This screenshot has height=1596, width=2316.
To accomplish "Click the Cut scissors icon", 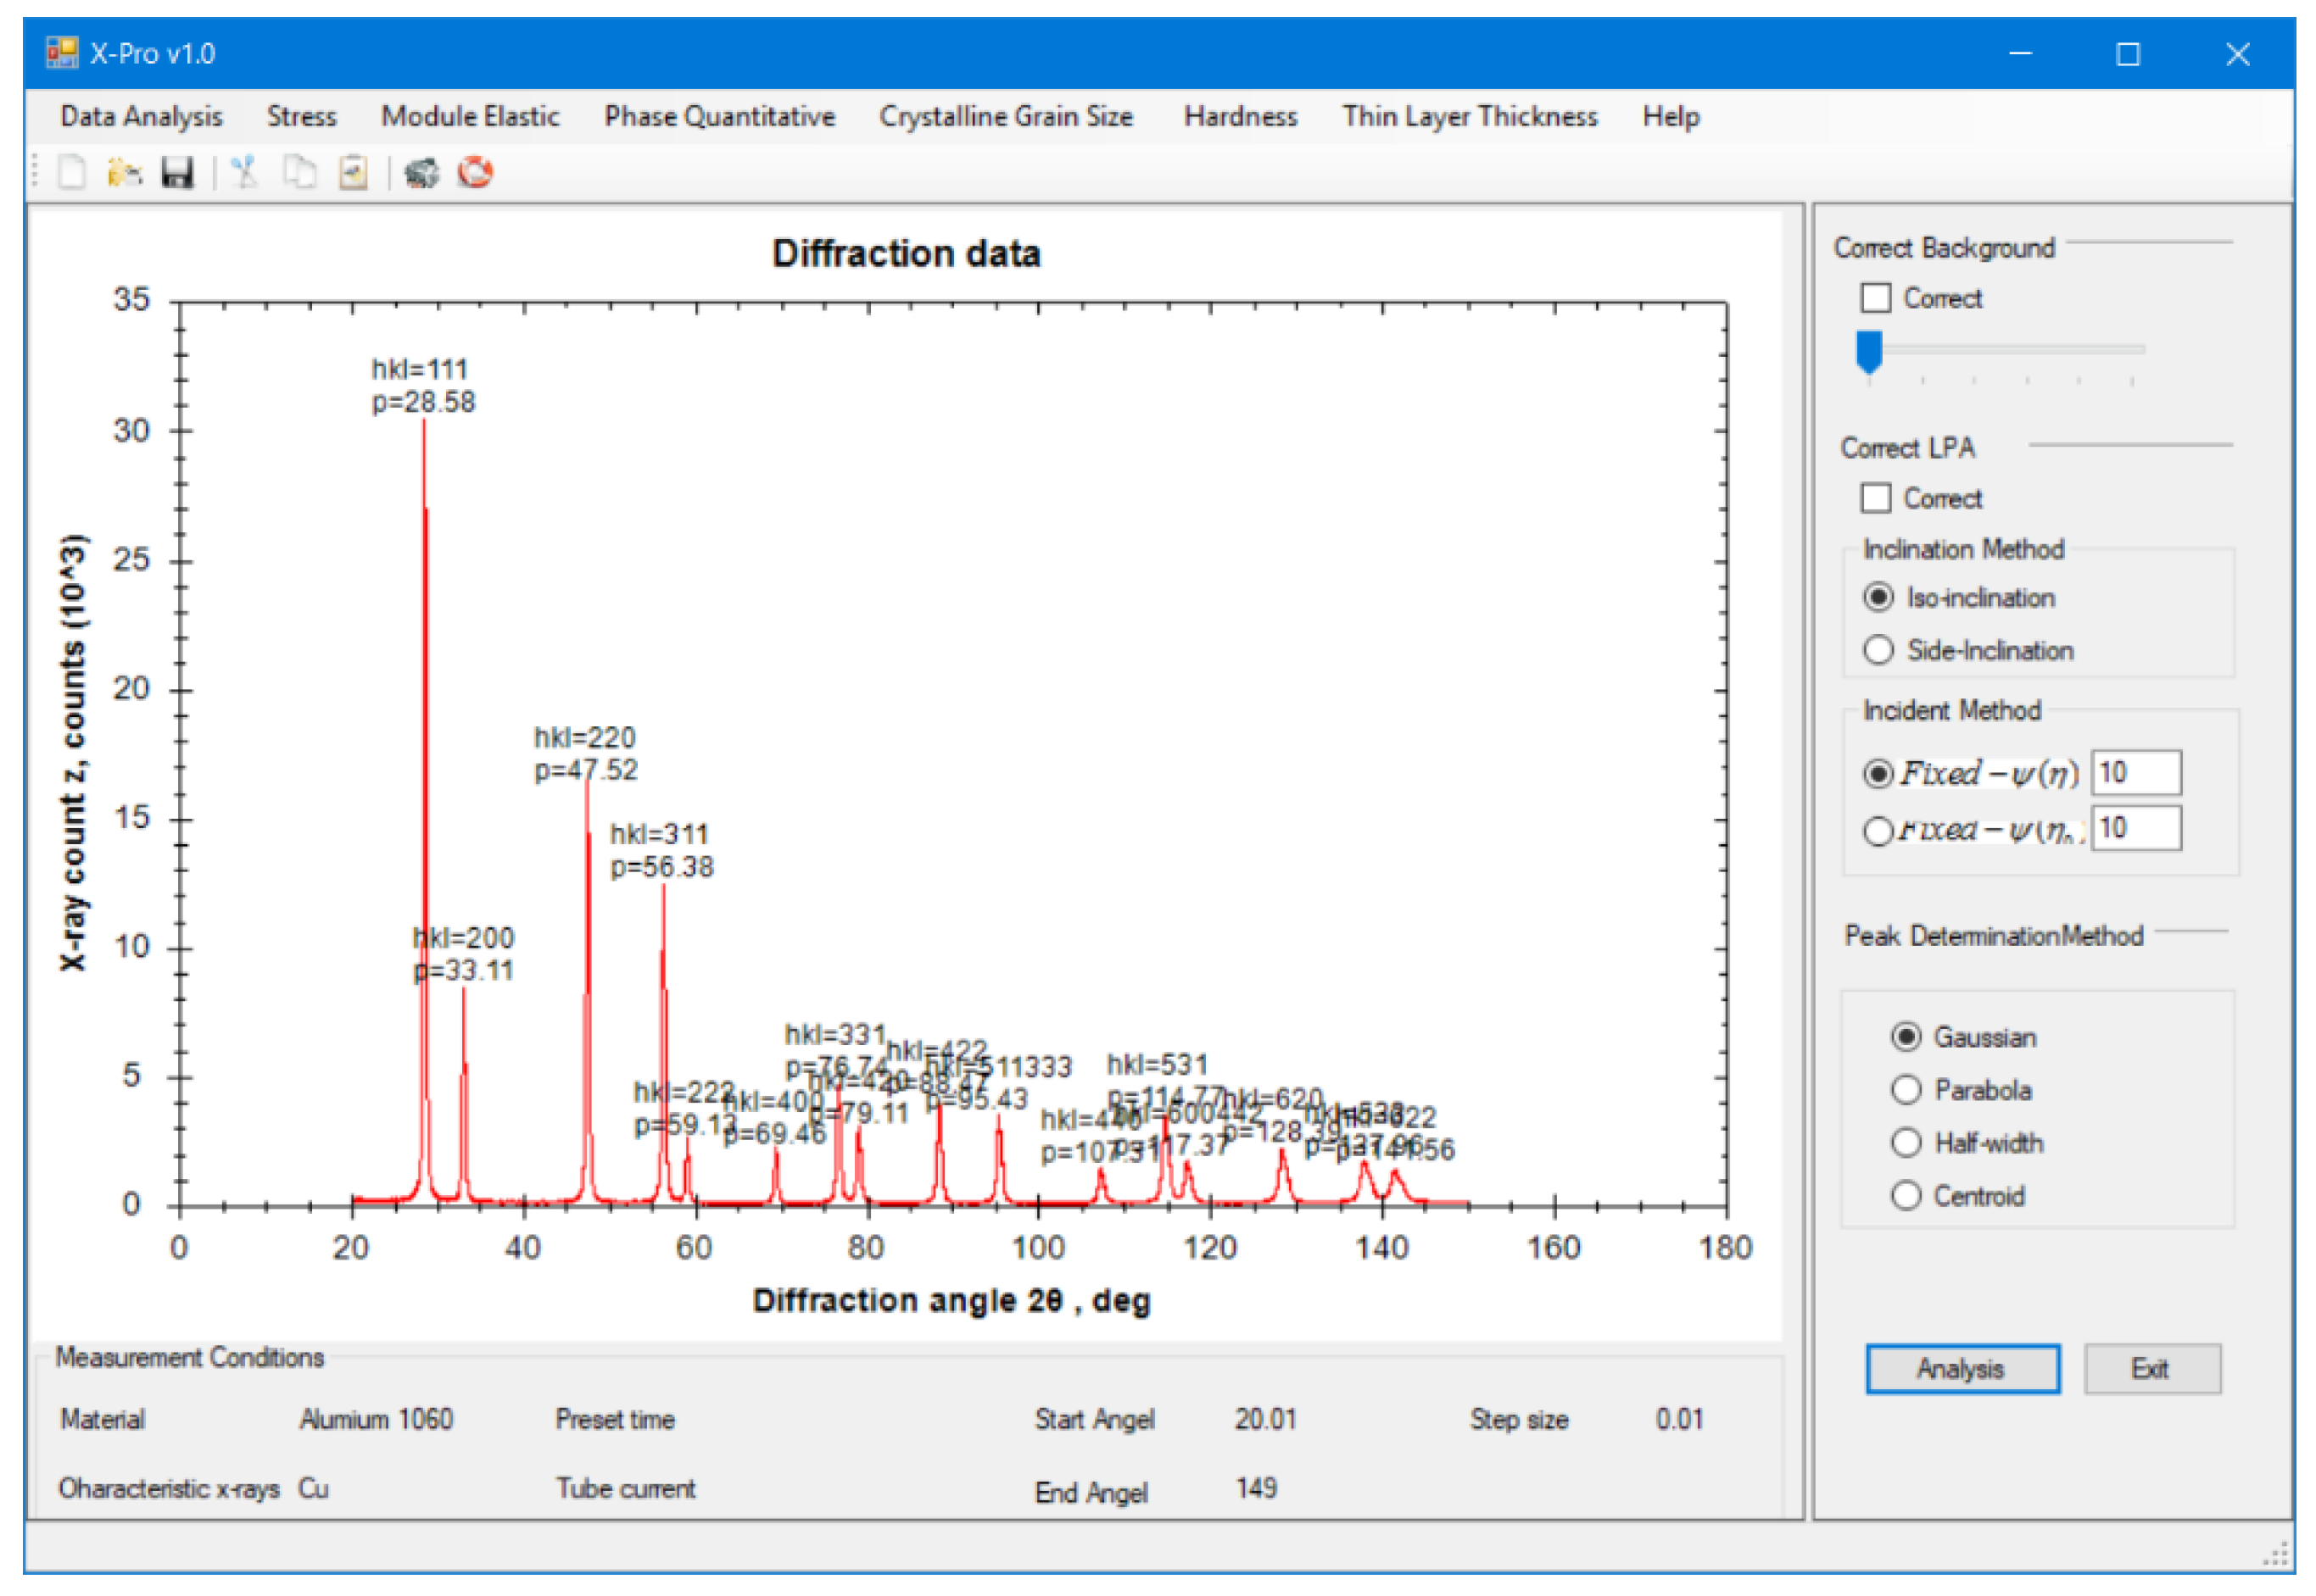I will pyautogui.click(x=244, y=173).
